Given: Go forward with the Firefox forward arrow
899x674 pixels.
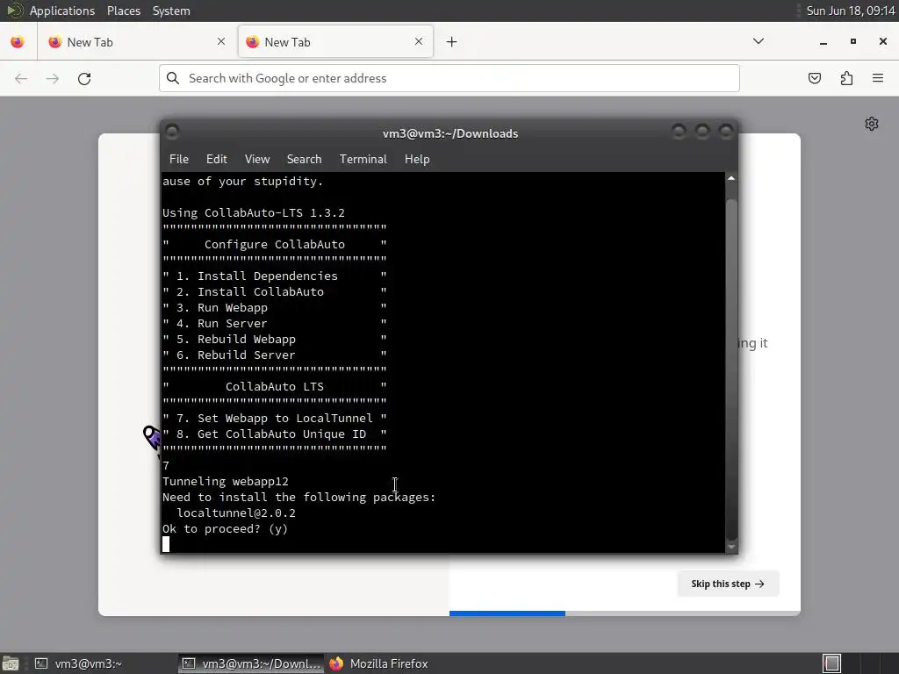Looking at the screenshot, I should (x=52, y=78).
